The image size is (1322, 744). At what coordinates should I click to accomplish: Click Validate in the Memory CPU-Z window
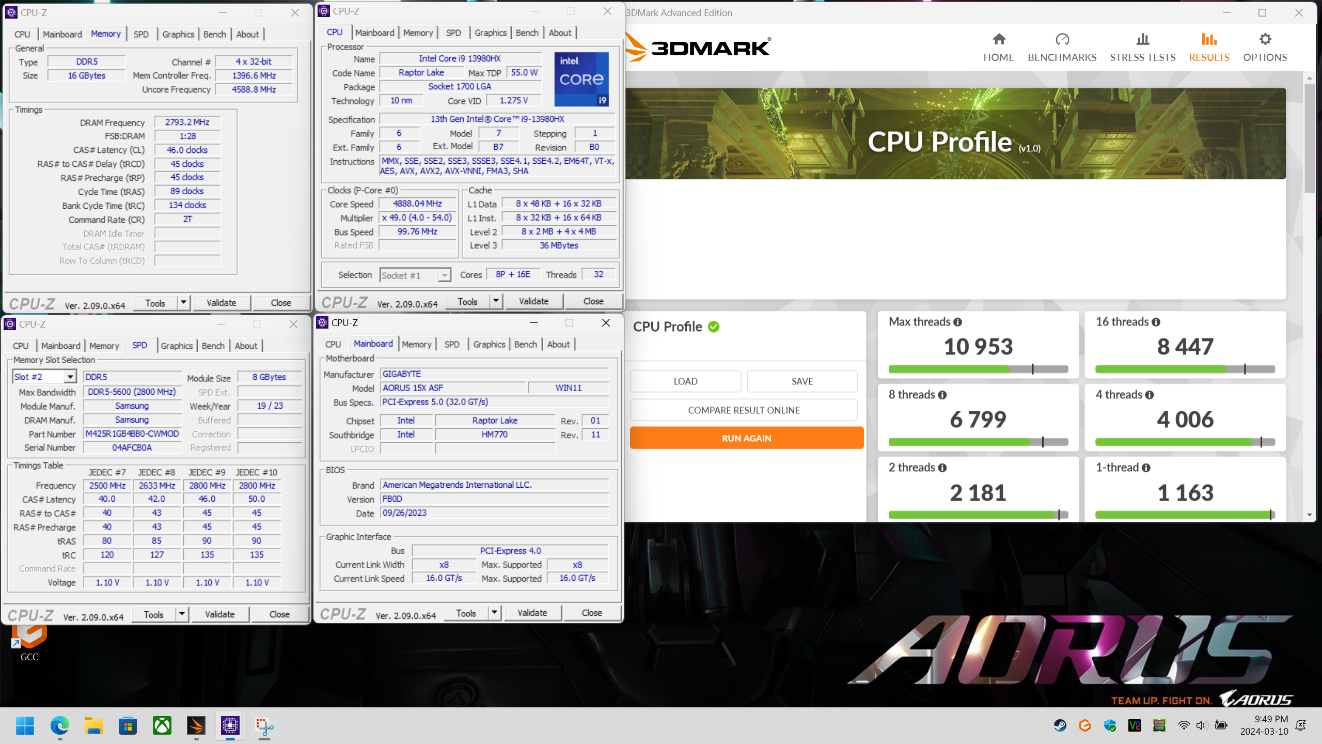222,303
